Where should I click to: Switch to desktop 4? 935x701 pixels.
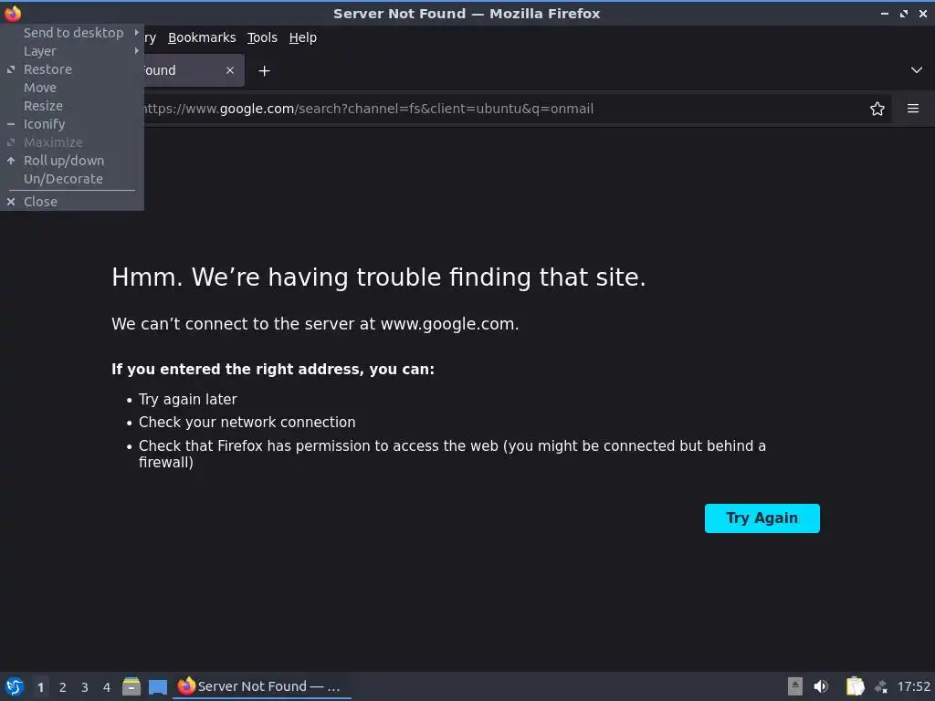click(x=107, y=687)
